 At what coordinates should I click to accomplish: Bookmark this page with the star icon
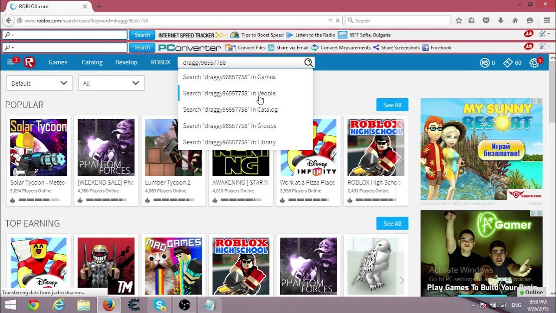(x=459, y=20)
